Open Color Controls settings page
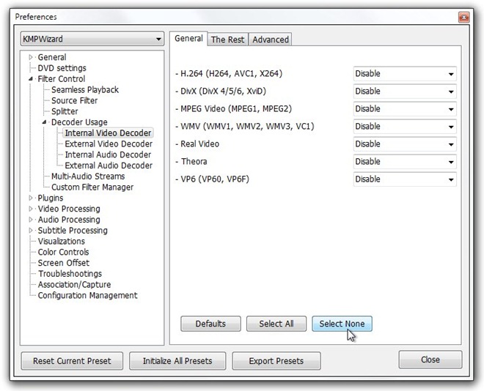 point(63,252)
